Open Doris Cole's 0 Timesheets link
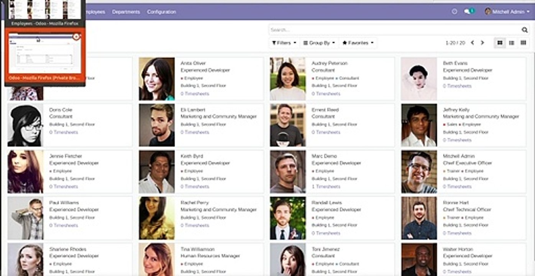Screen dimensions: 535x276 click(63, 132)
